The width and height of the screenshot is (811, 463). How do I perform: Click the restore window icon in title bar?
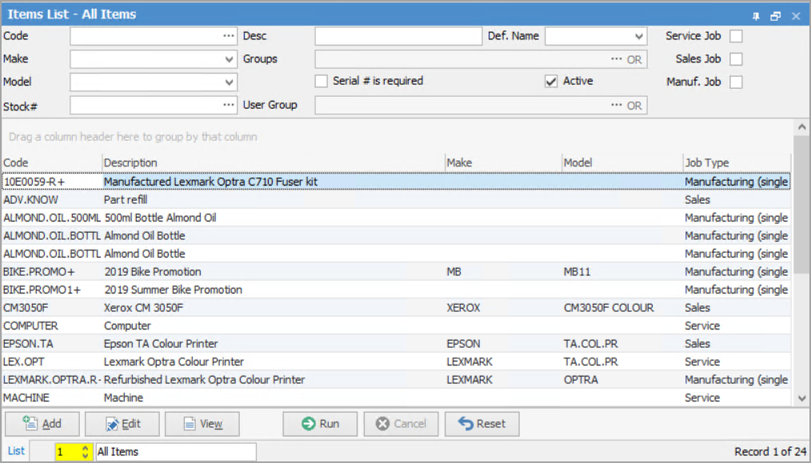775,16
